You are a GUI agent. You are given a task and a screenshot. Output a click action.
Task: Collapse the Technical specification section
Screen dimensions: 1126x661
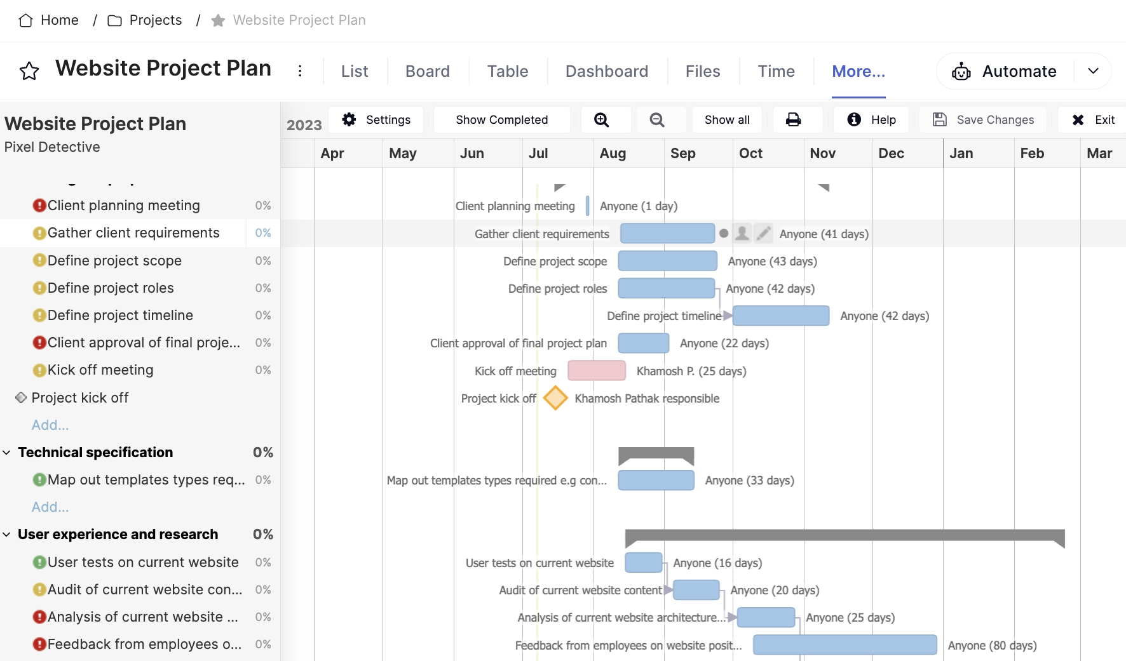coord(7,453)
